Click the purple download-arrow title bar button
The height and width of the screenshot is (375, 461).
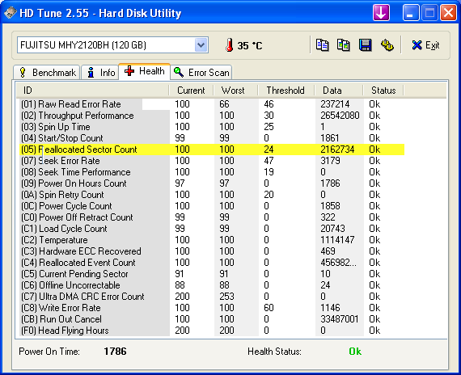pyautogui.click(x=381, y=13)
